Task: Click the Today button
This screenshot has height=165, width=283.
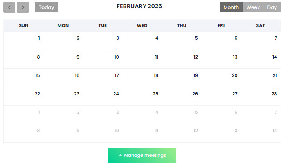Action: (x=46, y=7)
